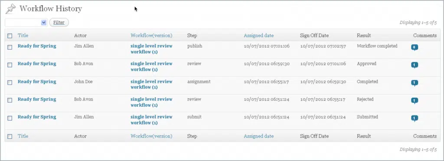Click the Filter button
Image resolution: width=444 pixels, height=161 pixels.
click(59, 23)
